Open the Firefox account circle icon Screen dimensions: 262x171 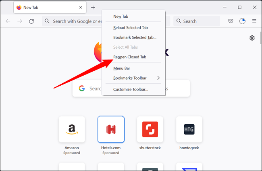(x=242, y=21)
